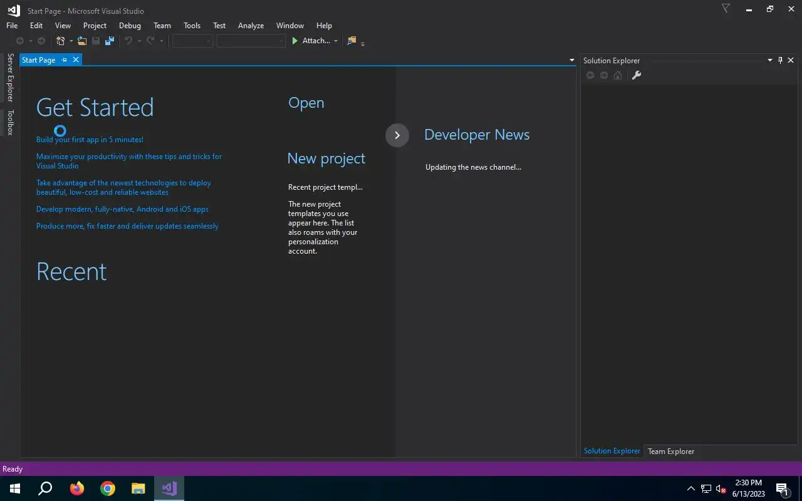This screenshot has height=501, width=802.
Task: Click the Save toolbar icon
Action: tap(96, 41)
